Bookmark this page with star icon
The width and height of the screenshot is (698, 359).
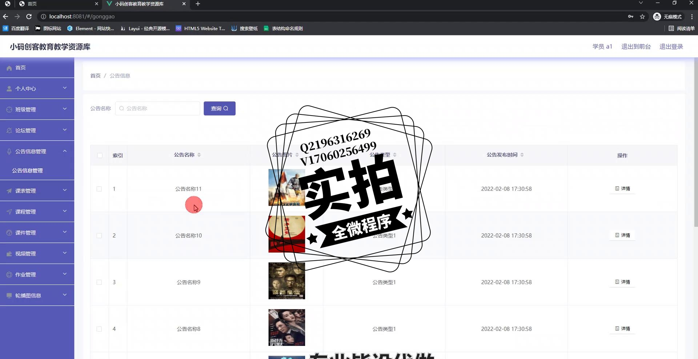click(642, 17)
